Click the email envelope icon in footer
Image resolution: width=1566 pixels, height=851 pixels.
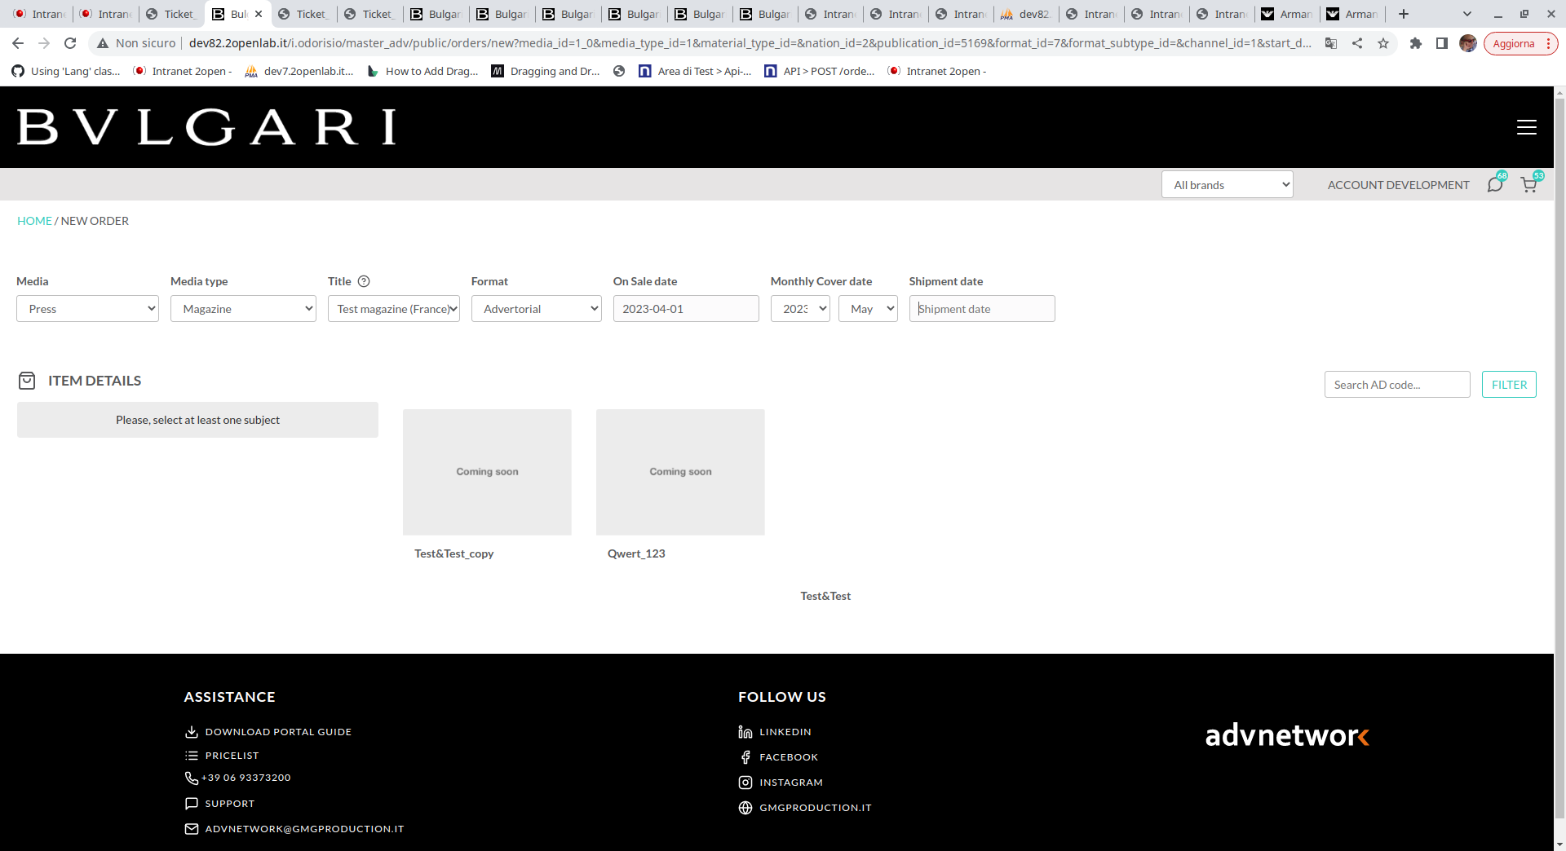pos(192,829)
